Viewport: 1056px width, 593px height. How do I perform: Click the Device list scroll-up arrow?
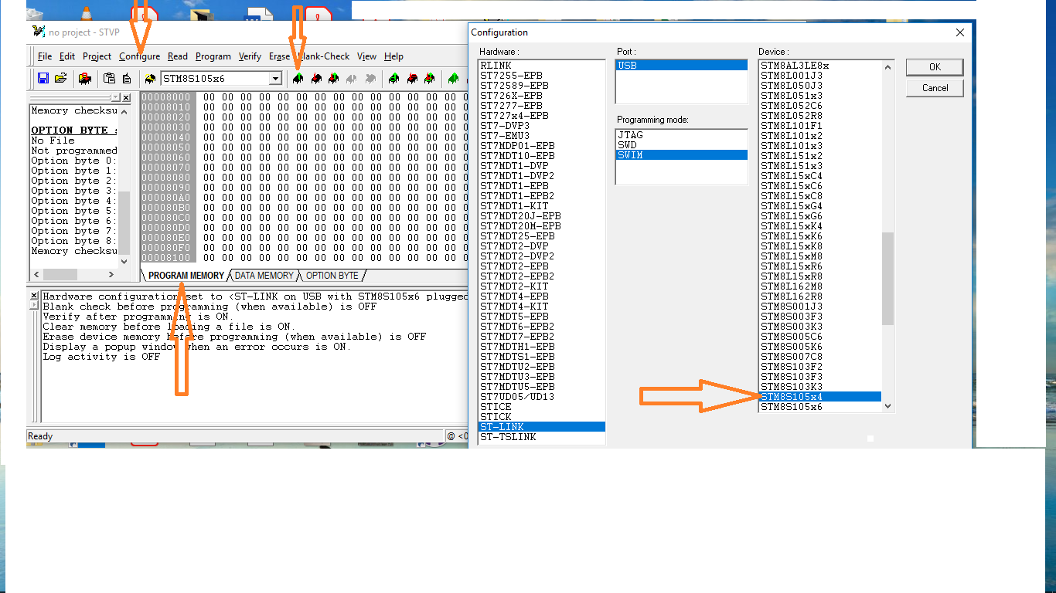(x=887, y=67)
